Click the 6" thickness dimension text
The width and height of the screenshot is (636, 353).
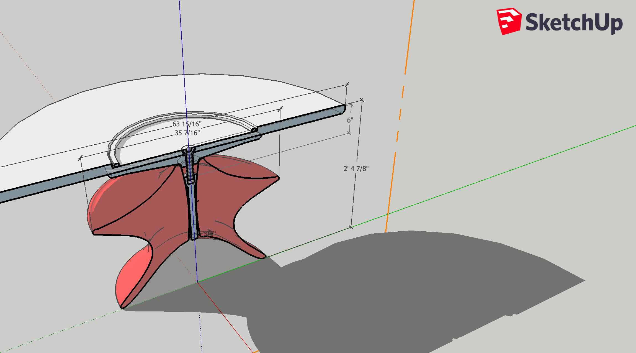tap(350, 120)
